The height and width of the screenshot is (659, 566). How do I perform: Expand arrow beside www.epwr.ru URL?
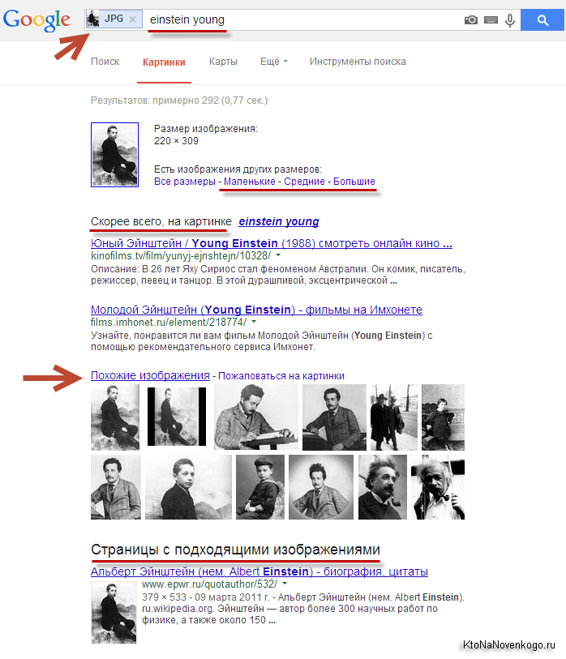pyautogui.click(x=285, y=584)
